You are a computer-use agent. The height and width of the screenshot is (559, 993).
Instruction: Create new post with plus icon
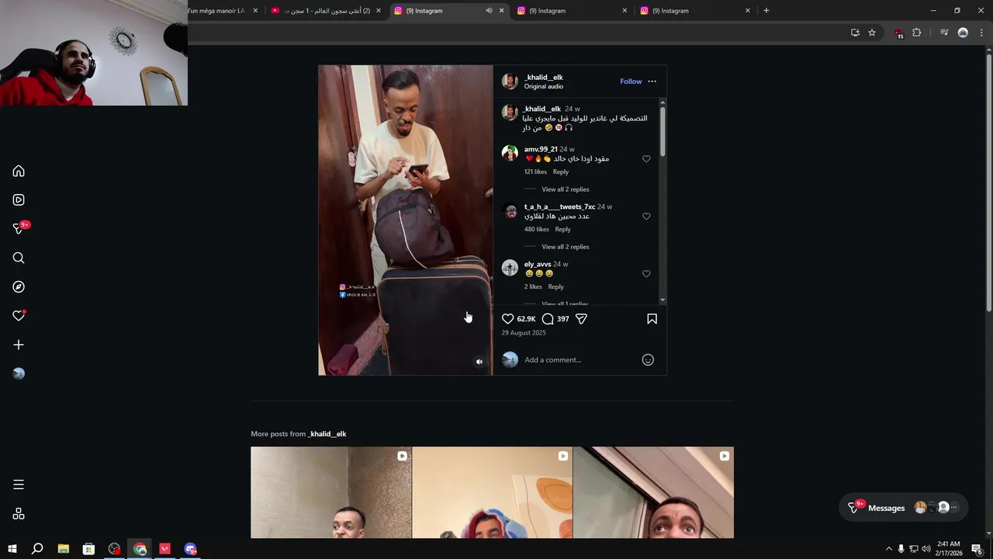(x=19, y=345)
